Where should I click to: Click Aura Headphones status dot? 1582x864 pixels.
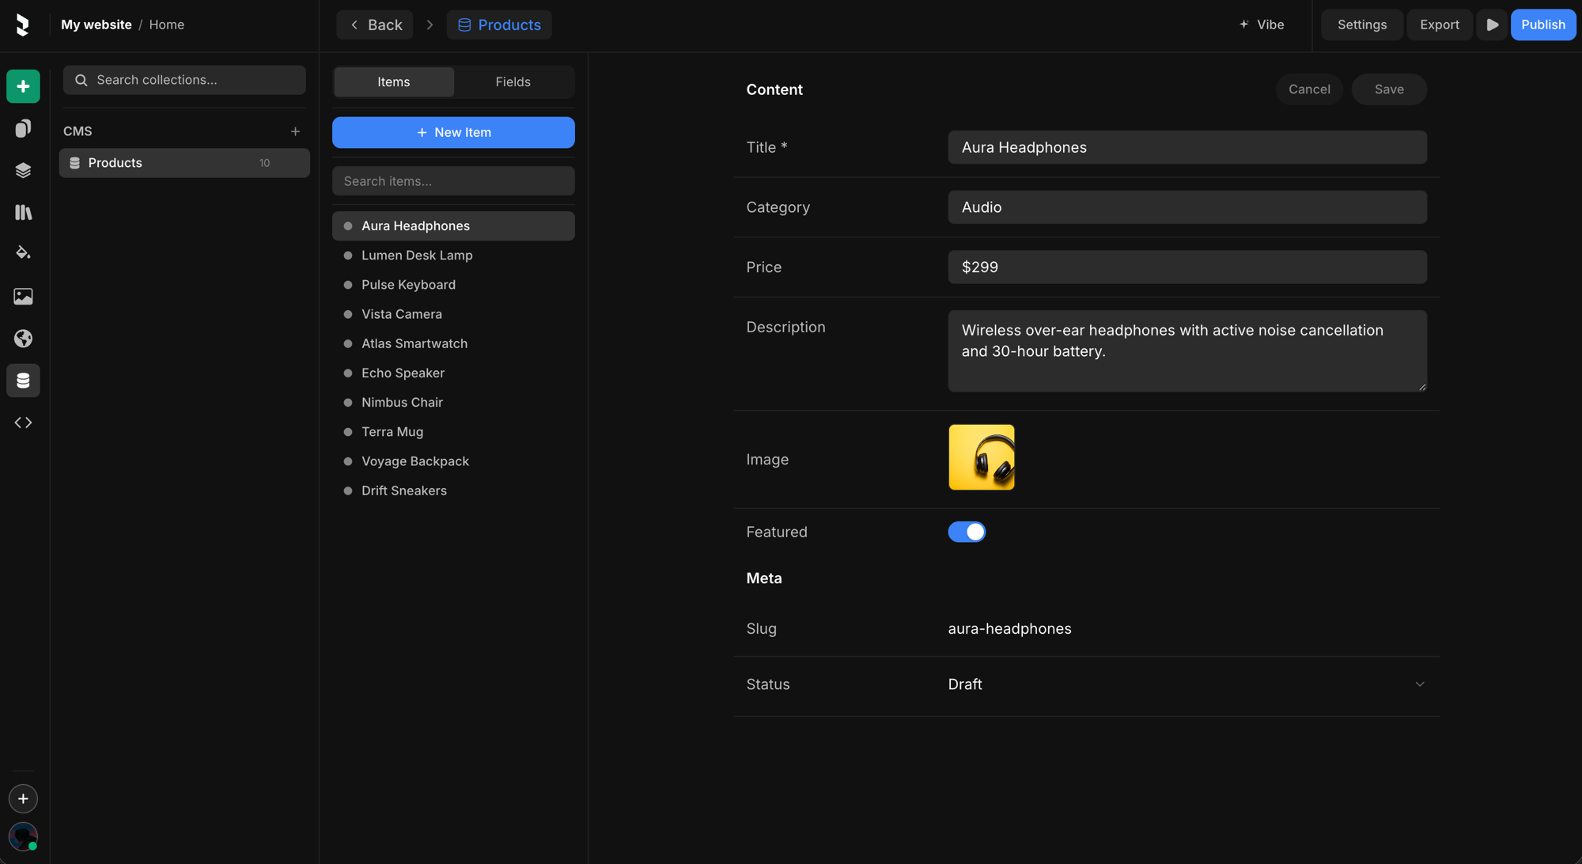click(x=348, y=226)
